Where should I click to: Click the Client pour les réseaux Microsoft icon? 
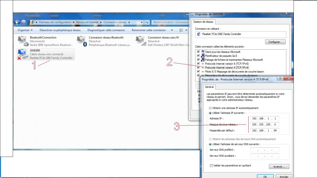point(203,52)
